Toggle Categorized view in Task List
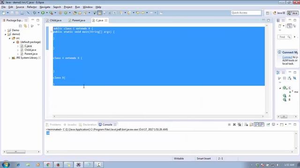 pos(289,26)
